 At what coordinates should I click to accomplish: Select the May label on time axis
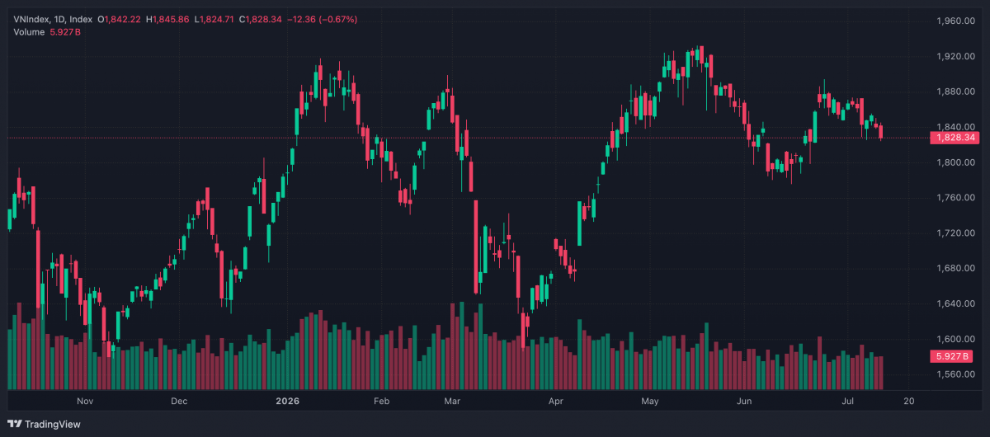tap(650, 402)
